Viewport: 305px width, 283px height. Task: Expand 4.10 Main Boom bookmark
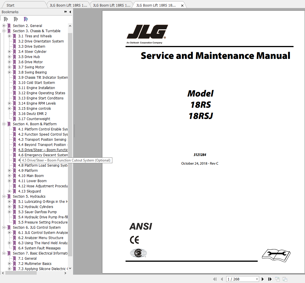point(9,176)
